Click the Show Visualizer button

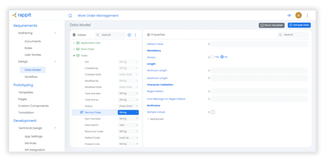click(x=272, y=25)
